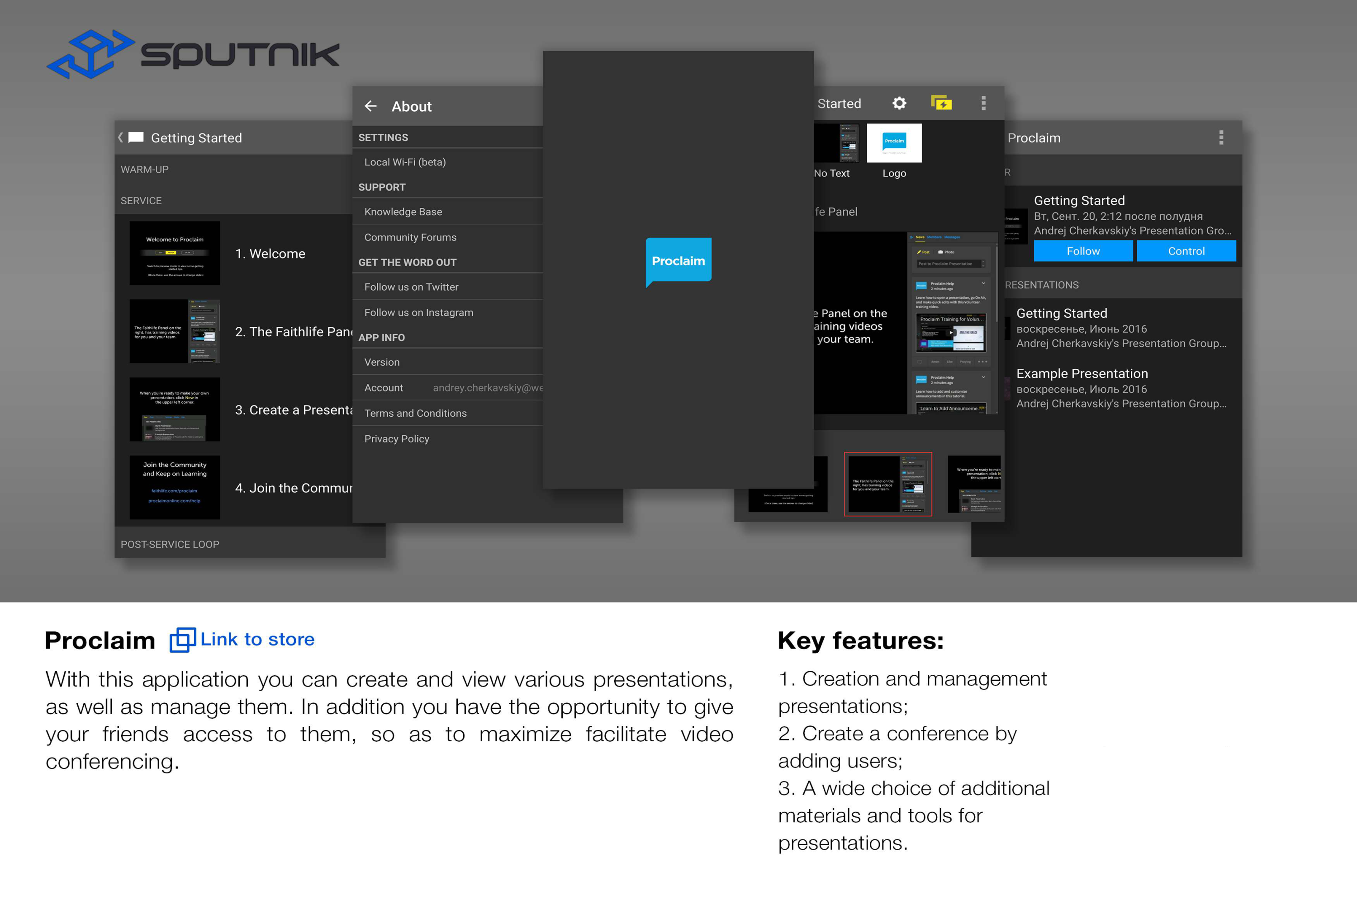Screen dimensions: 1357x904
Task: Click the yellow lightning presentation icon
Action: click(941, 103)
